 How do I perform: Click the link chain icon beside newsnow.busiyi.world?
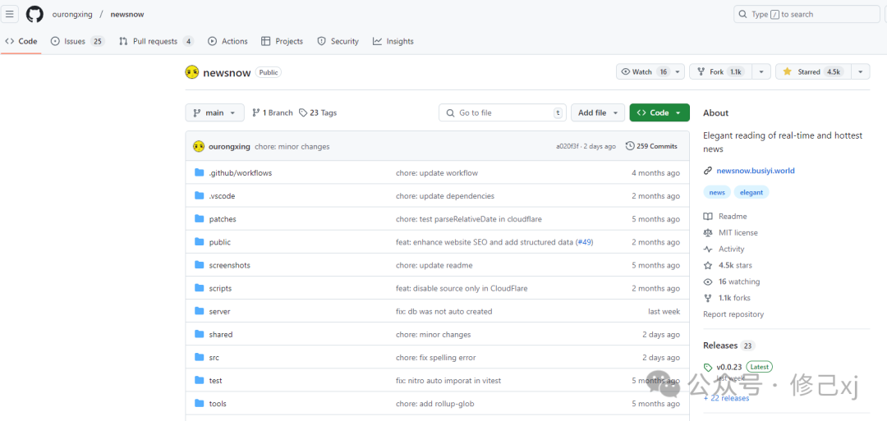(x=708, y=171)
